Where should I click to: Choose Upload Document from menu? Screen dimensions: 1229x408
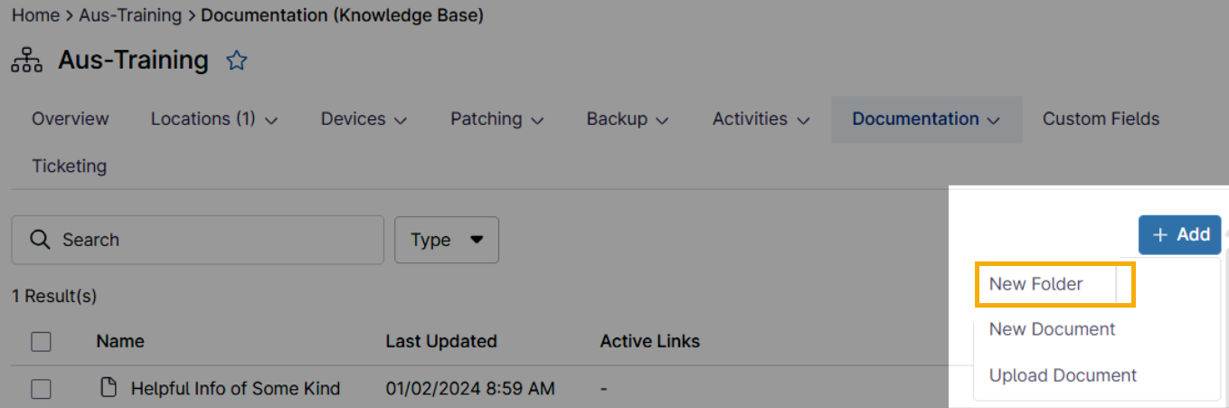[1063, 375]
